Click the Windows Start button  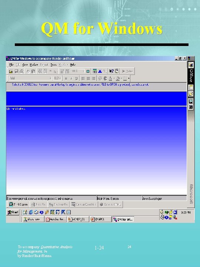pyautogui.click(x=13, y=212)
